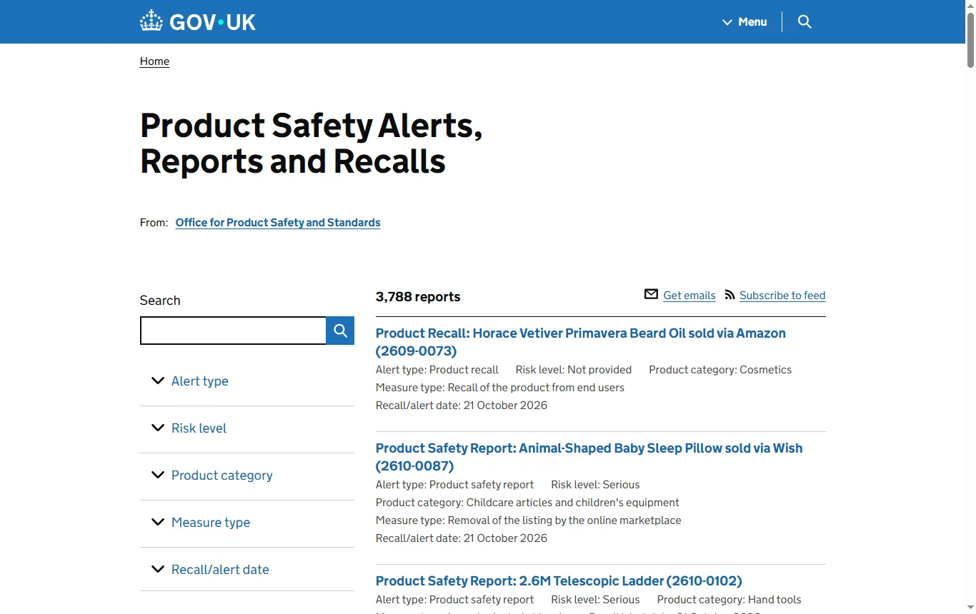The width and height of the screenshot is (976, 614).
Task: Click 'Alert type: Product recall' text
Action: [x=437, y=370]
